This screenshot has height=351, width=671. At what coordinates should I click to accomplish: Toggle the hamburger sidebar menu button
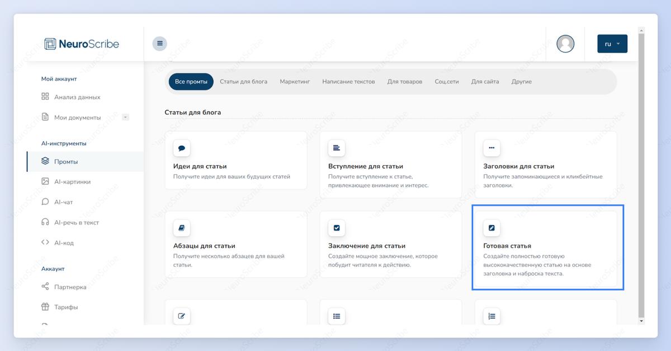[x=160, y=44]
